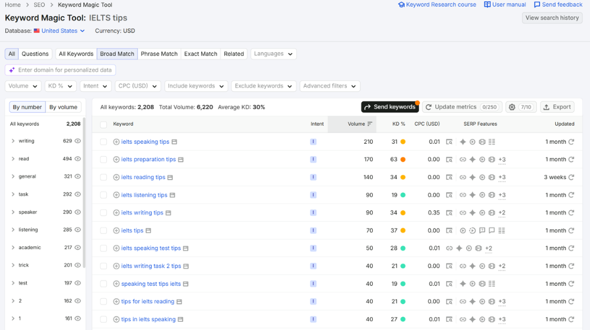Add ielts preparation tips via plus icon

tap(116, 159)
